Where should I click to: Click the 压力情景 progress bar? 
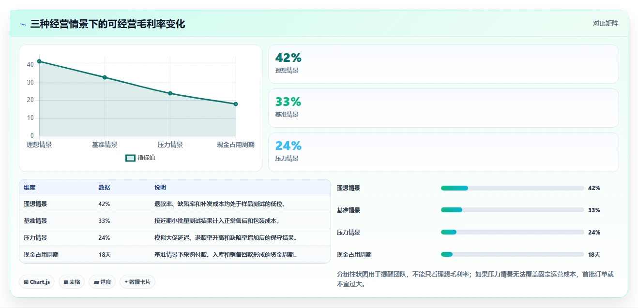pyautogui.click(x=512, y=233)
